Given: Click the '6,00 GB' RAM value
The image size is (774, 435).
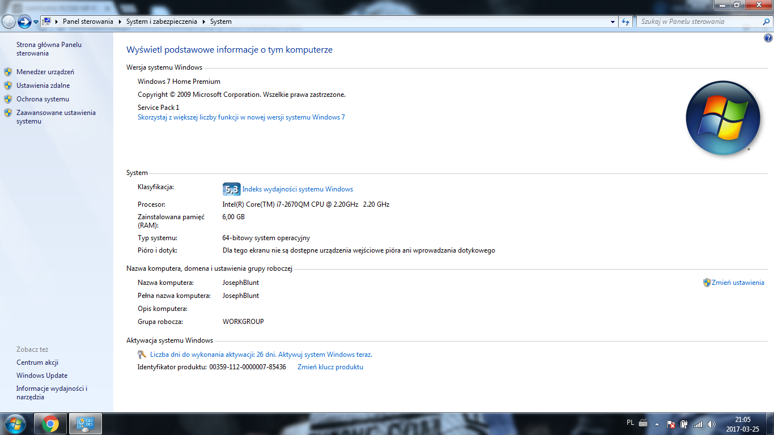Looking at the screenshot, I should [x=233, y=217].
